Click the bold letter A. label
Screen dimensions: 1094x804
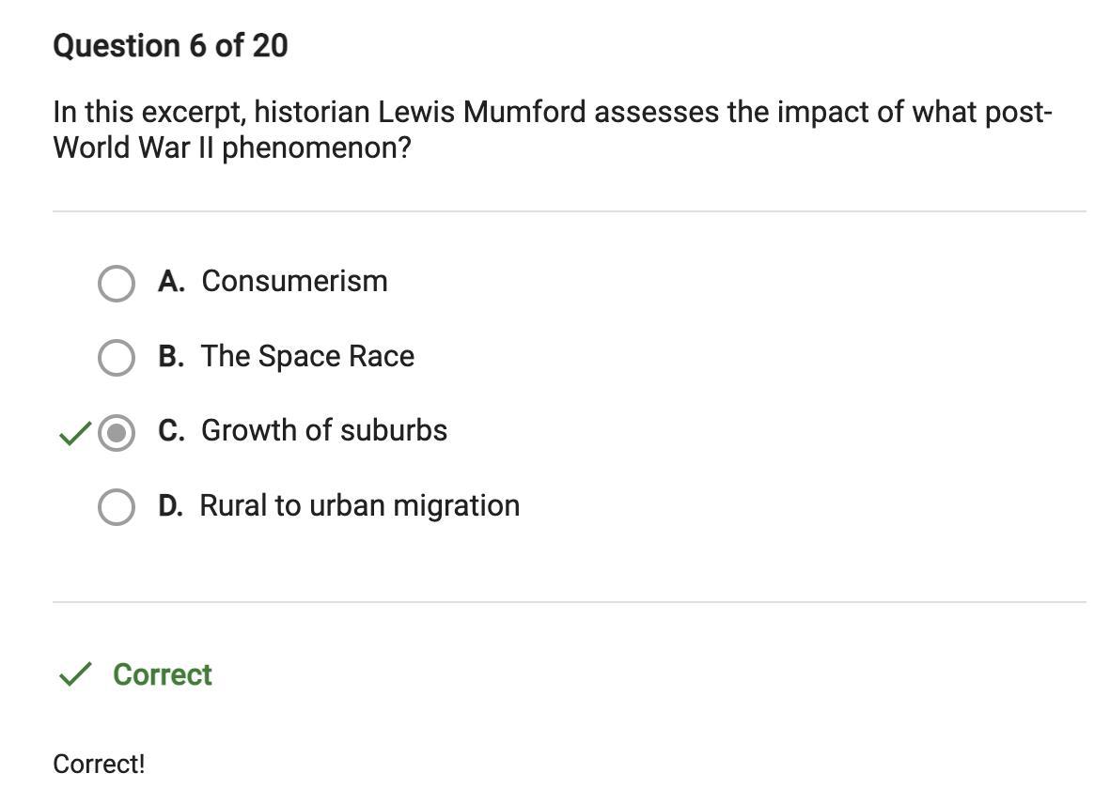click(x=171, y=281)
